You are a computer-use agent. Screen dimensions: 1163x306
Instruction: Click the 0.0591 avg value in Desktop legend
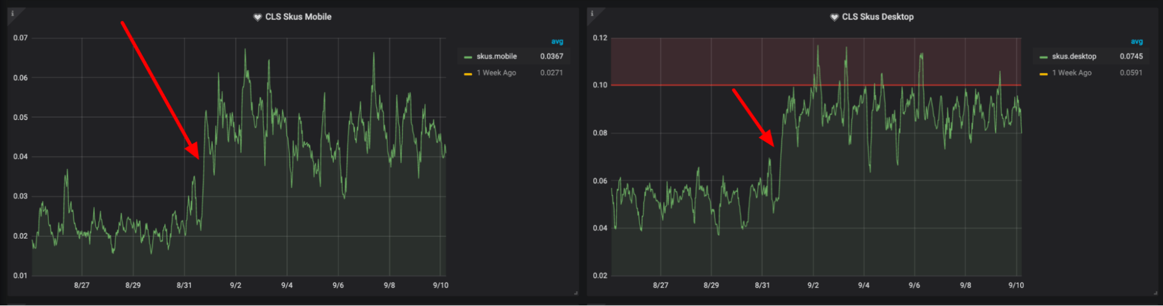[x=1131, y=73]
